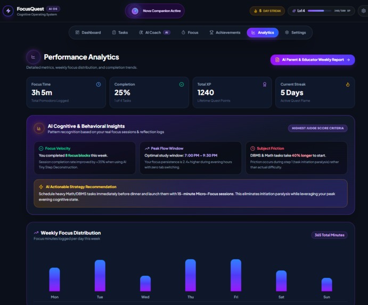Viewport: 368px width, 305px height.
Task: Click the 'Active Quest Flame' caption
Action: 295,101
